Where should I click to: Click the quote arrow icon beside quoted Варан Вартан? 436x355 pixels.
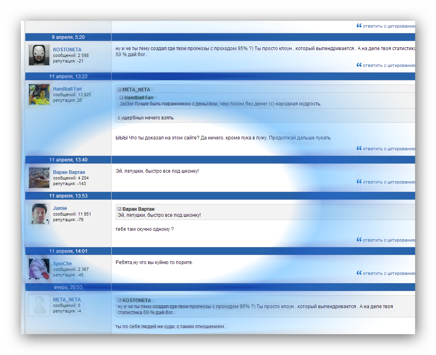click(119, 209)
